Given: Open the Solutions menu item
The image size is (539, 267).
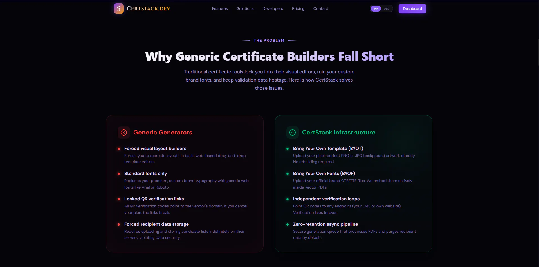Looking at the screenshot, I should pyautogui.click(x=245, y=9).
